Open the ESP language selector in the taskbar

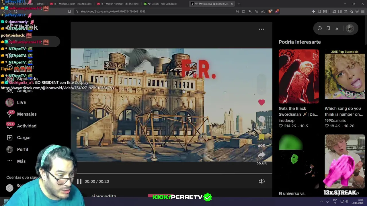[x=335, y=201]
